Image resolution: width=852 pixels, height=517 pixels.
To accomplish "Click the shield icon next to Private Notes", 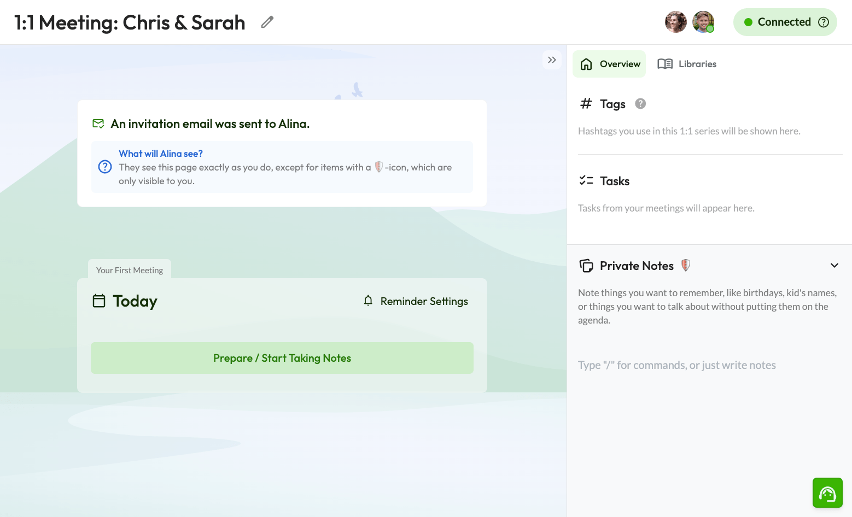I will (685, 266).
